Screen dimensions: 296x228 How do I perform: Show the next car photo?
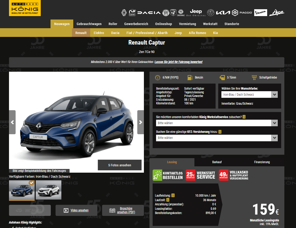[x=140, y=122]
